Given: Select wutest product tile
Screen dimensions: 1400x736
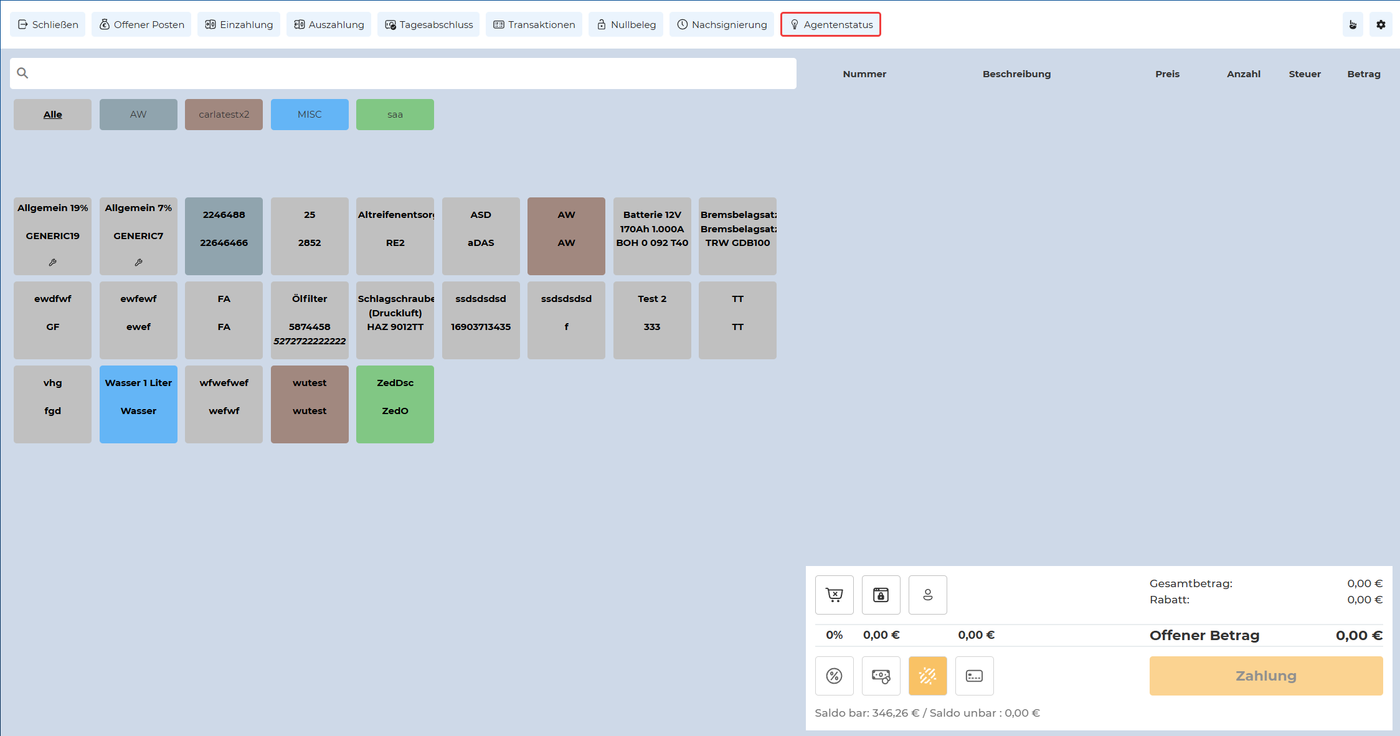Looking at the screenshot, I should coord(310,404).
